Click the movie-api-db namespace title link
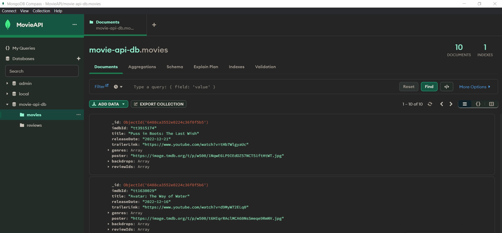Viewport: 502px width, 233px height. (114, 50)
